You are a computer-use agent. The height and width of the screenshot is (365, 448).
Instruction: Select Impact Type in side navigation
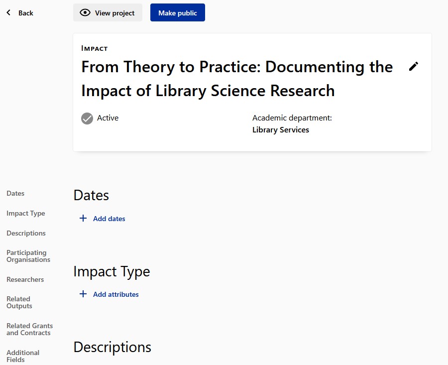(26, 213)
